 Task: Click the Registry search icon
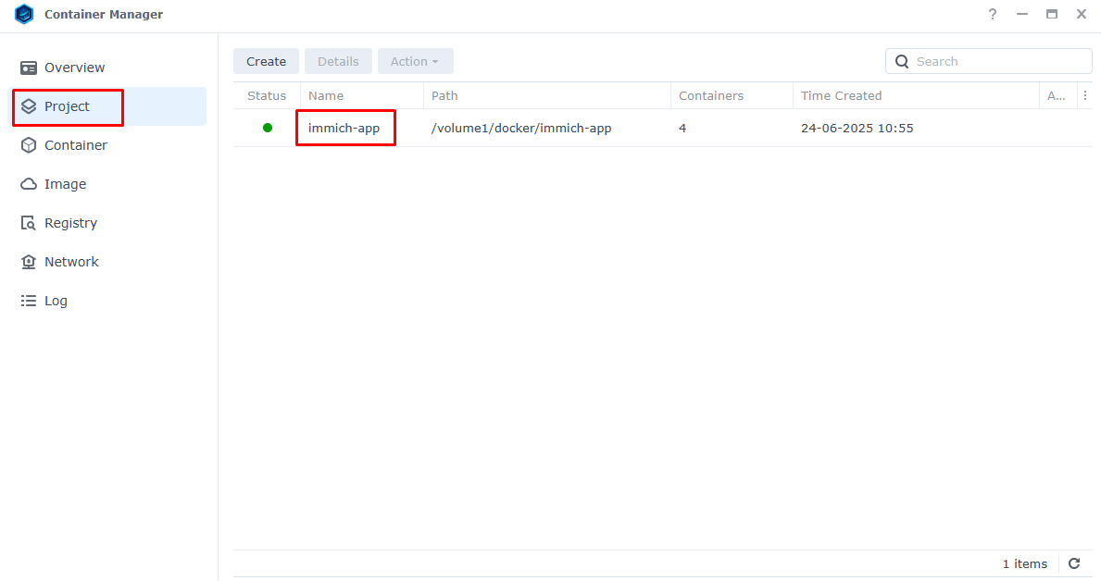pyautogui.click(x=29, y=223)
